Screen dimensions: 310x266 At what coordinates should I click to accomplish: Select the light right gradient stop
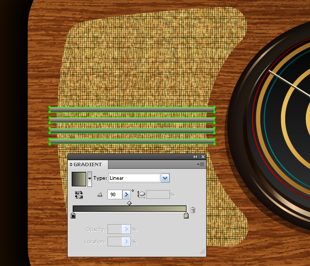click(186, 215)
